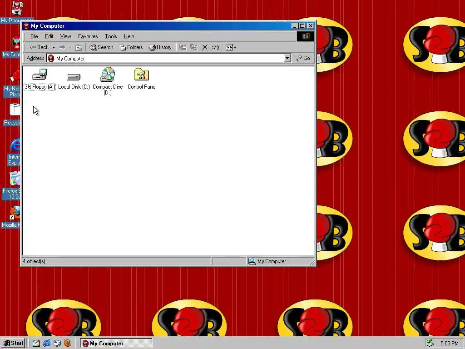Click the Back toolbar button
The width and height of the screenshot is (465, 349).
tap(39, 47)
